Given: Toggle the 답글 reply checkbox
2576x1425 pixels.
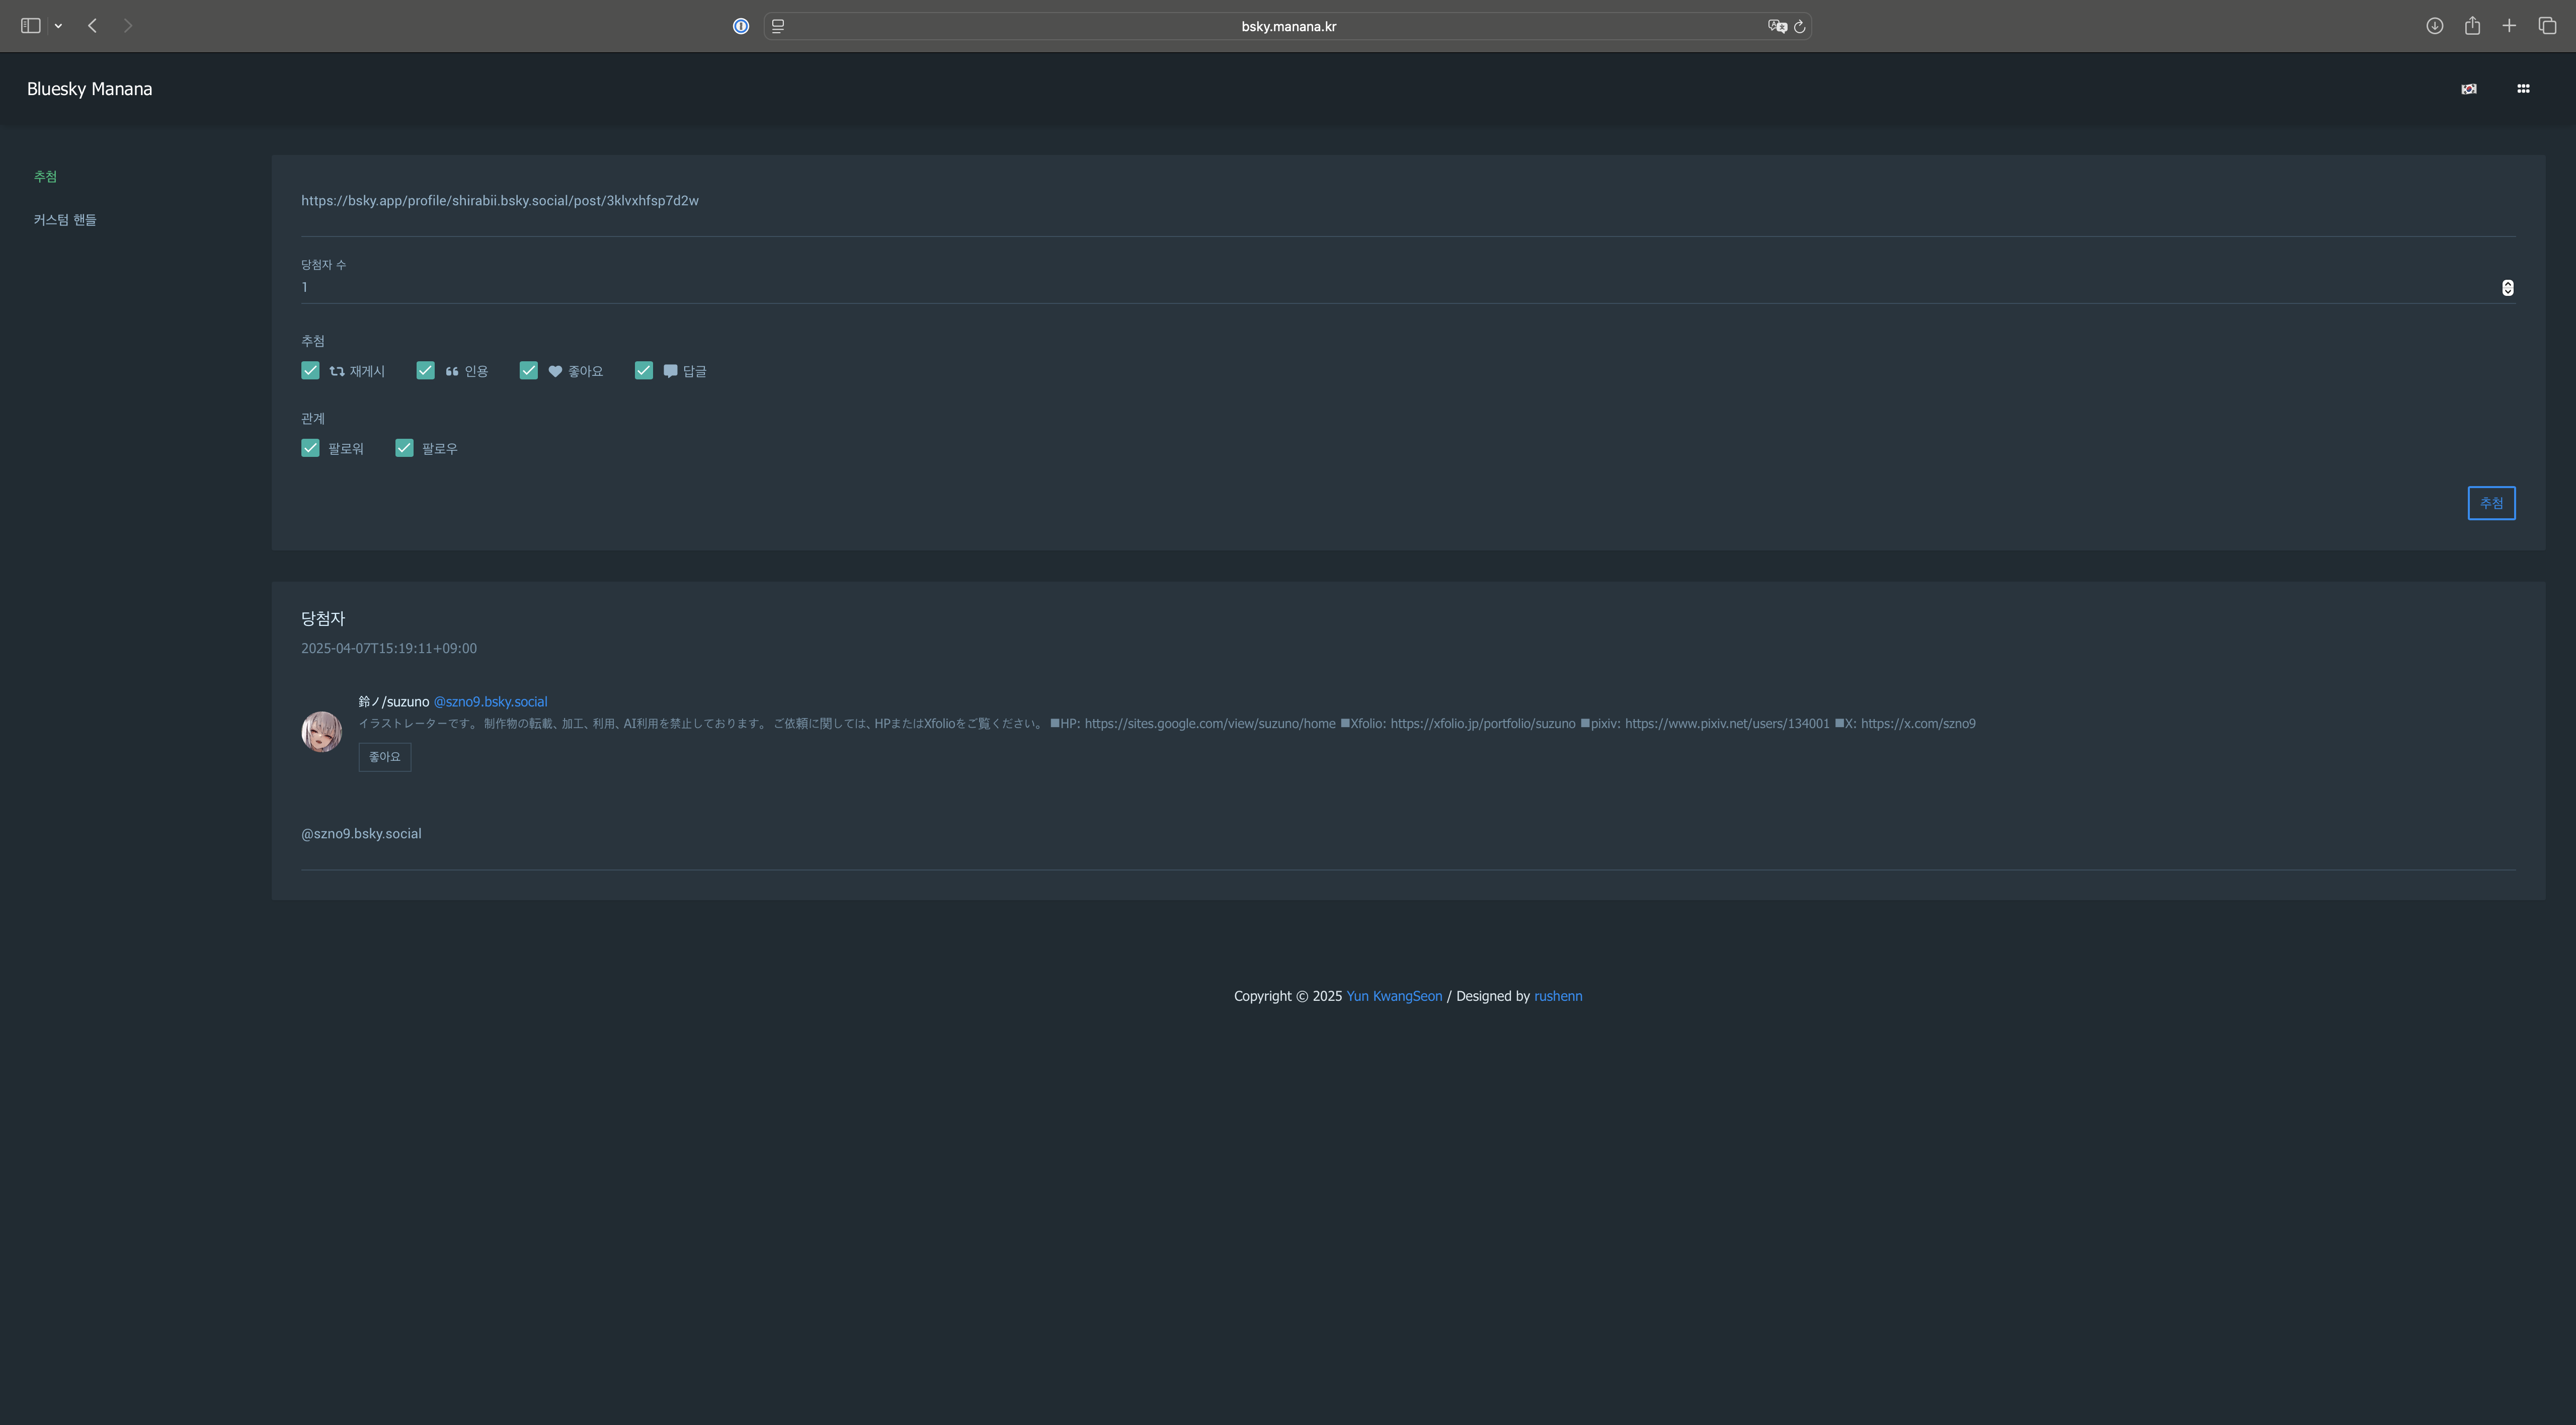Looking at the screenshot, I should (644, 371).
